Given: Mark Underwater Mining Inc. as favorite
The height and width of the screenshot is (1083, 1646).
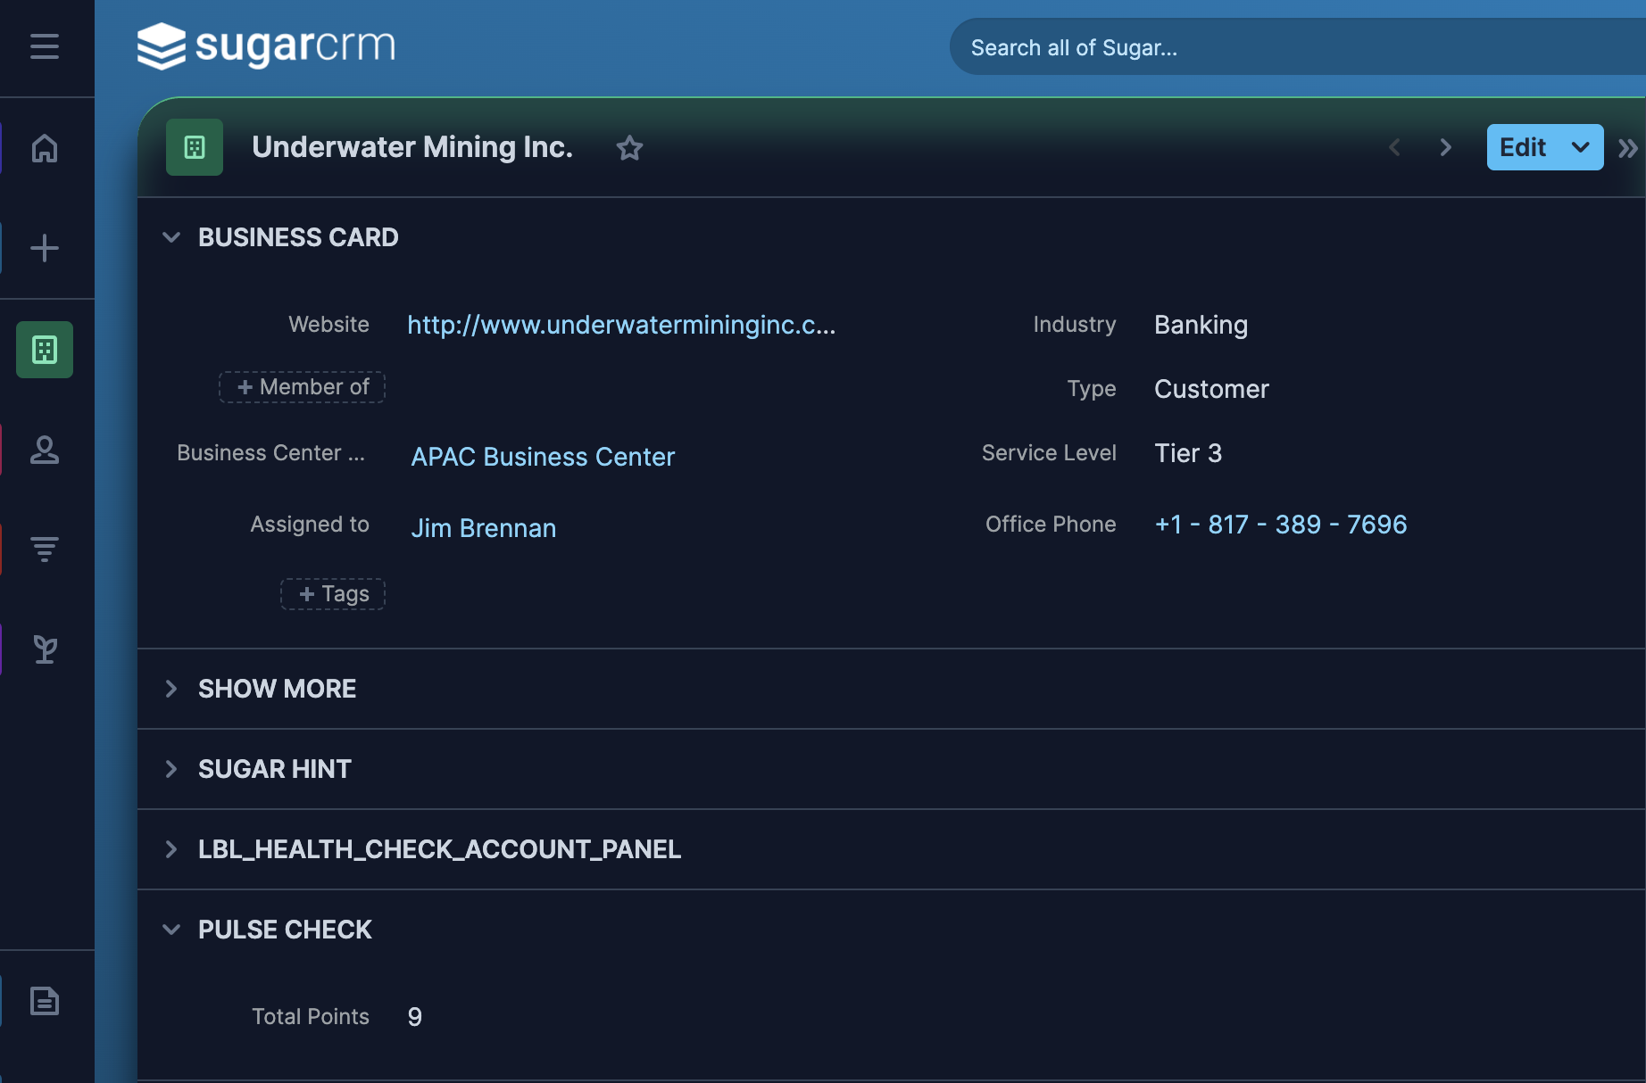Looking at the screenshot, I should [x=629, y=148].
